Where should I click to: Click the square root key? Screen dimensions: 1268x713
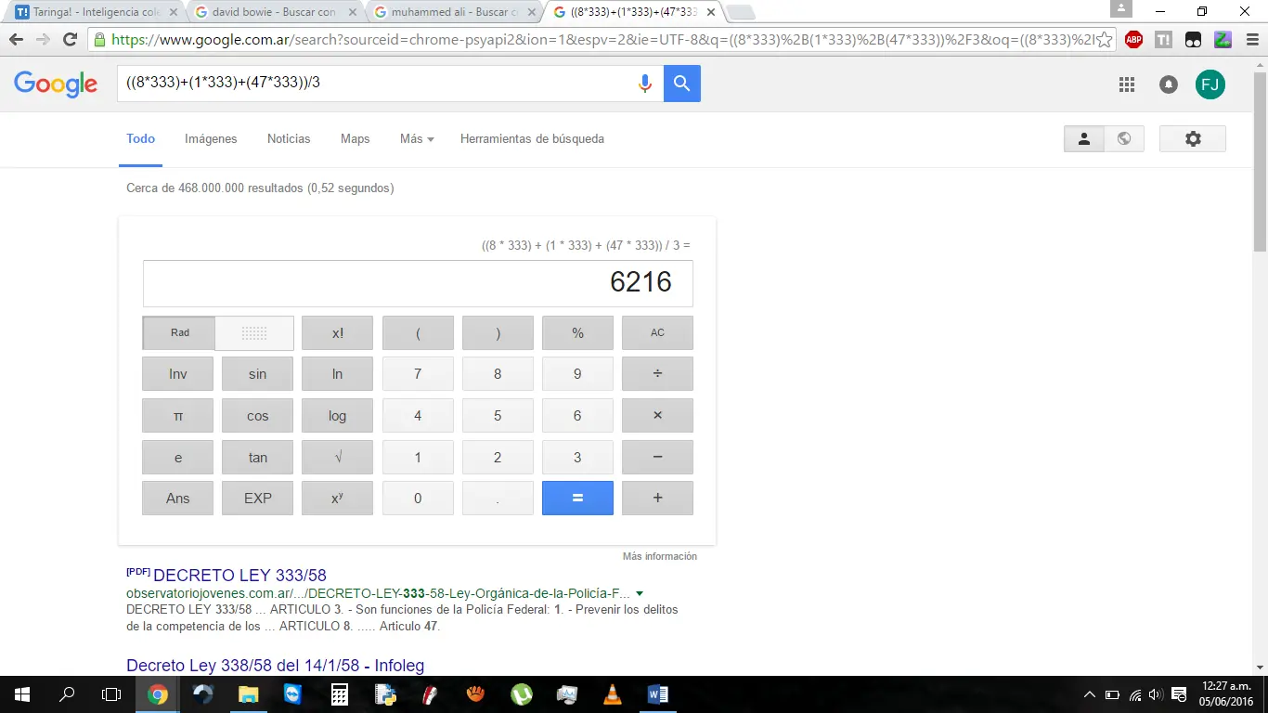[337, 457]
